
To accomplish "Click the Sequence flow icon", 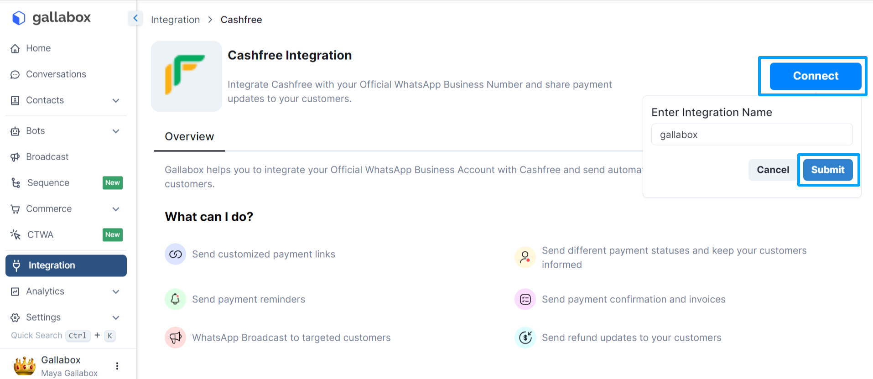I will pos(16,183).
